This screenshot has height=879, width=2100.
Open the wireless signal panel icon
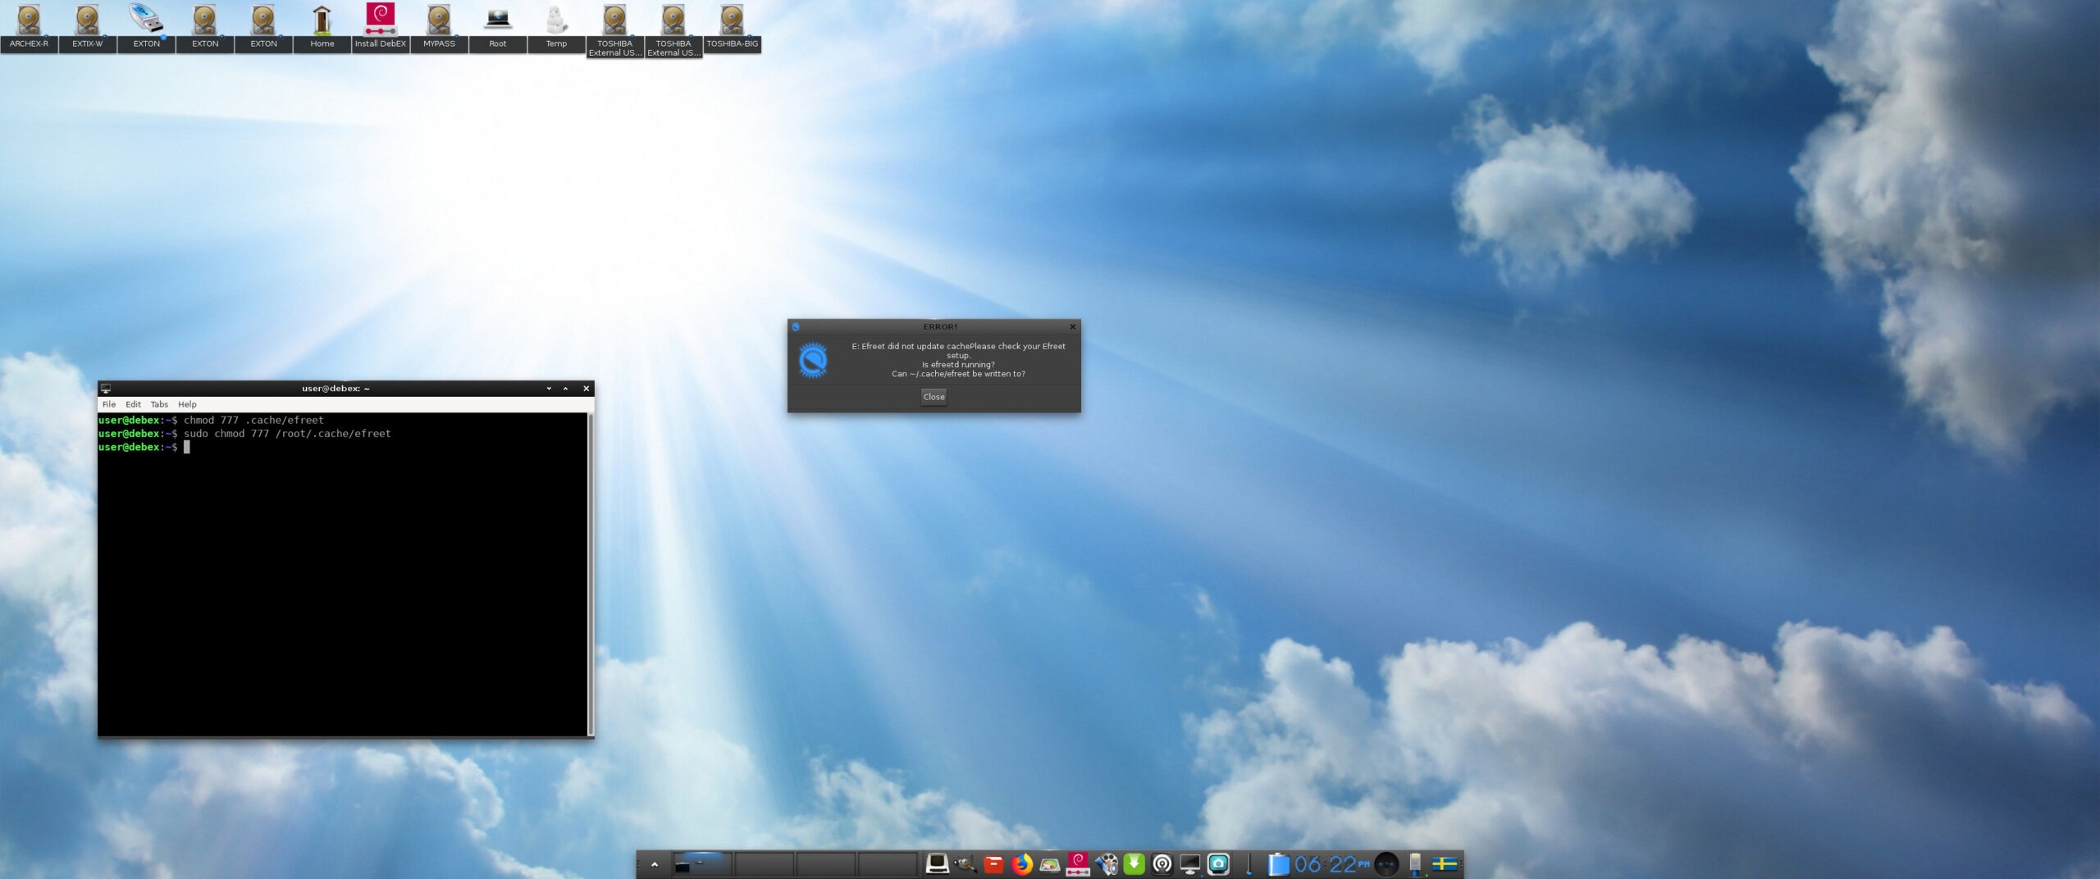1162,864
